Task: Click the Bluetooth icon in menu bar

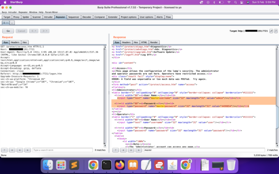Action: (x=214, y=2)
